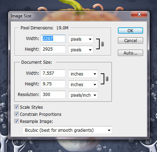Focus the pixel Width field showing 2267

(x=53, y=39)
